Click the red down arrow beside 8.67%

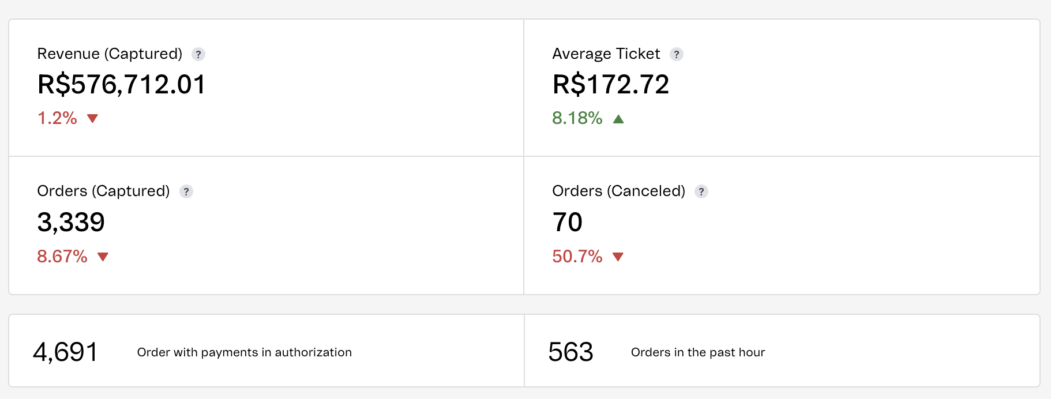tap(103, 257)
